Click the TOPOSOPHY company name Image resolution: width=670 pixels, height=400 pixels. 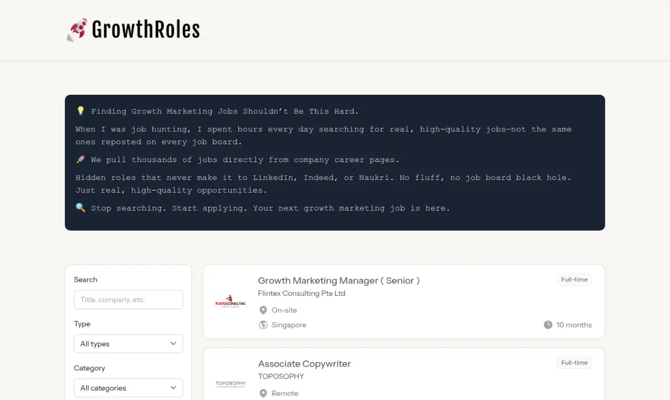click(281, 376)
